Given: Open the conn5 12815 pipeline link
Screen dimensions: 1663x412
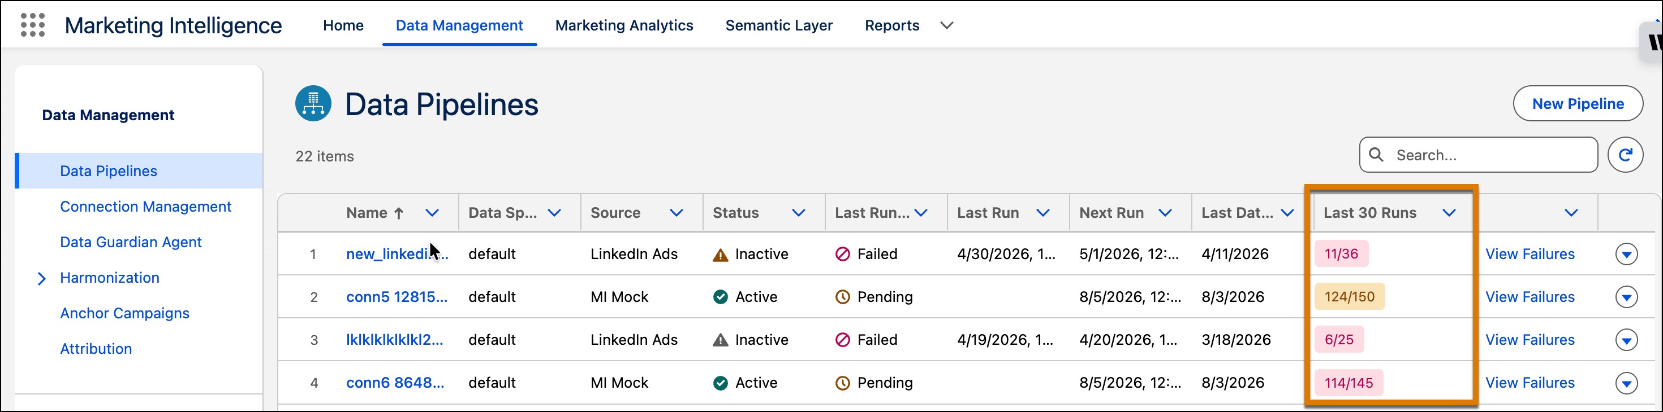Looking at the screenshot, I should coord(397,297).
